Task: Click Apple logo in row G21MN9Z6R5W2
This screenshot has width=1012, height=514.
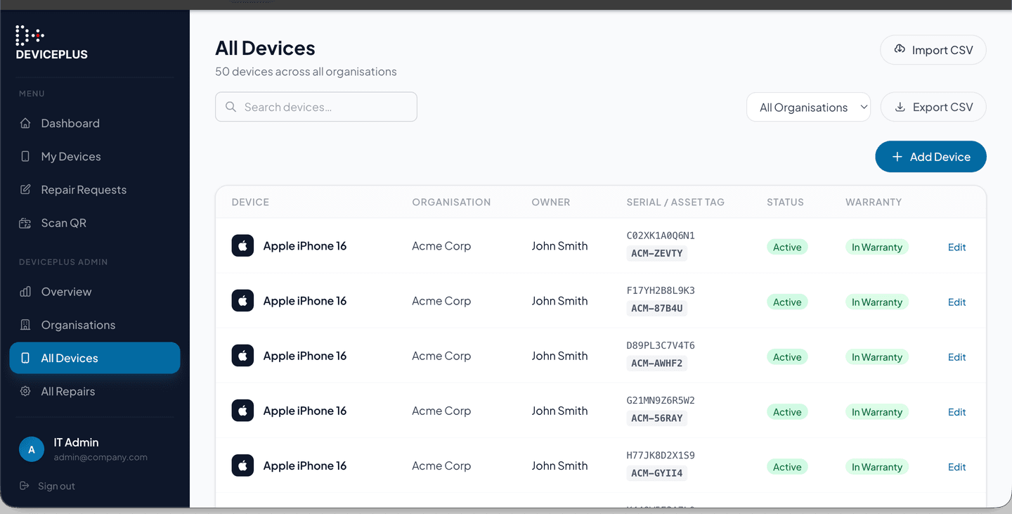Action: [x=242, y=410]
